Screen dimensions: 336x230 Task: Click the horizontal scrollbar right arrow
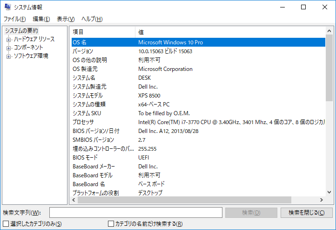[x=321, y=200]
